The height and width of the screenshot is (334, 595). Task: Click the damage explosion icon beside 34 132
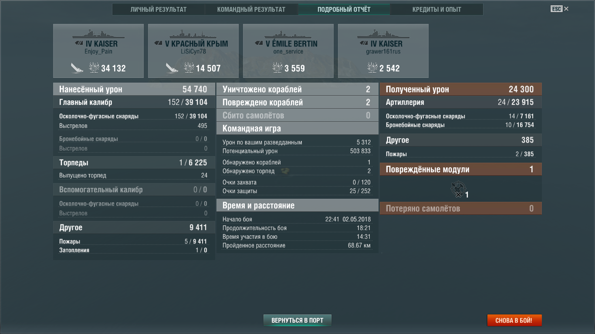[94, 68]
